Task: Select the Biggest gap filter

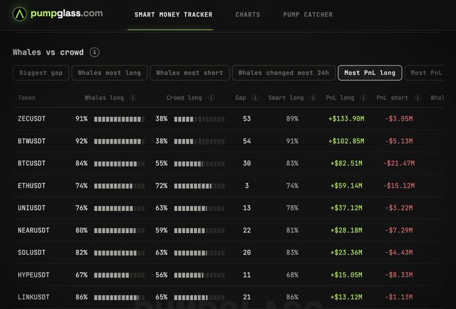Action: [x=41, y=73]
